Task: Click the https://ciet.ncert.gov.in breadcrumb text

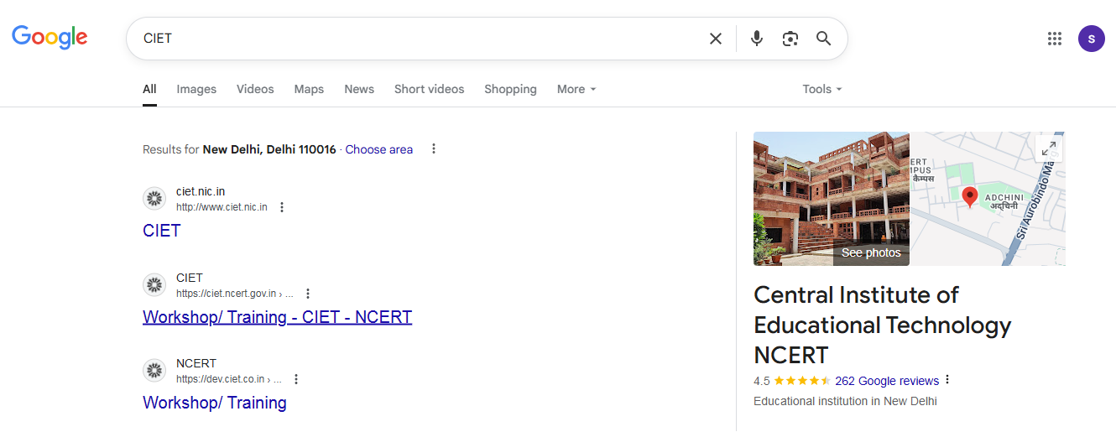Action: coord(235,294)
